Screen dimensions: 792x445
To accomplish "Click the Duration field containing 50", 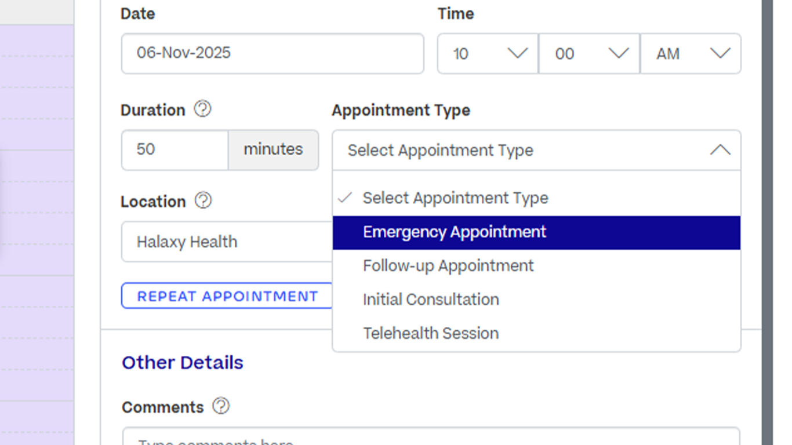I will (x=175, y=149).
